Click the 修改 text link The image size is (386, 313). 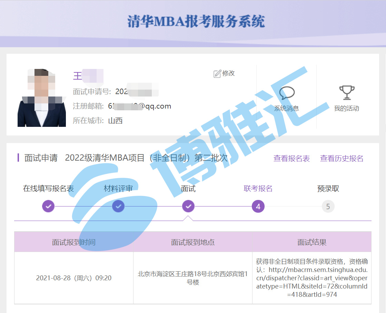pyautogui.click(x=228, y=73)
